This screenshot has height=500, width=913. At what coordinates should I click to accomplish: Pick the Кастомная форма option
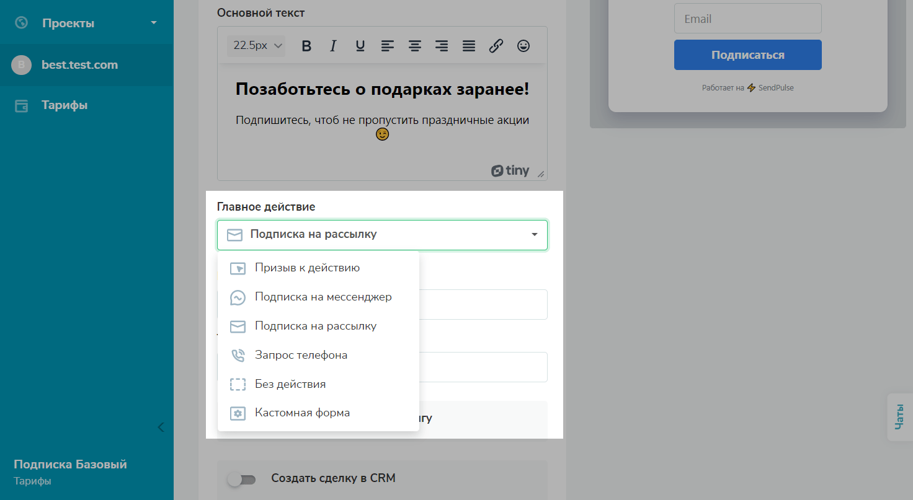click(302, 413)
